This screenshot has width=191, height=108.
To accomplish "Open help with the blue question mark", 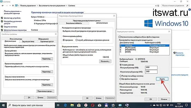I will [190, 9].
